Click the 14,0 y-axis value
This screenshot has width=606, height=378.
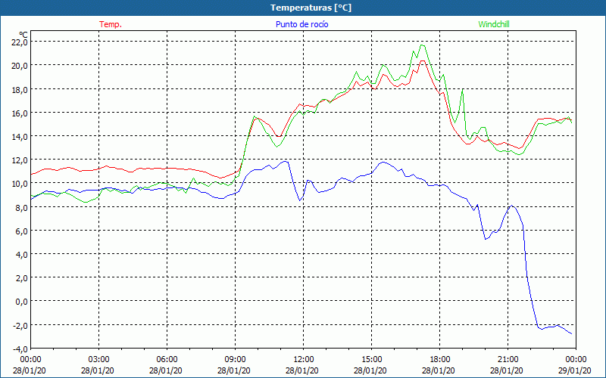[20, 137]
